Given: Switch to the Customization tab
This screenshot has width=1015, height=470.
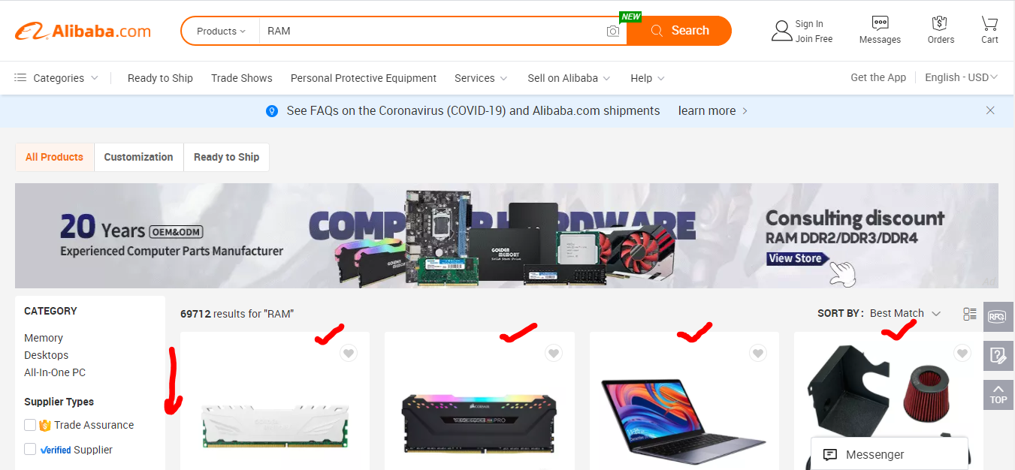Looking at the screenshot, I should [x=138, y=157].
